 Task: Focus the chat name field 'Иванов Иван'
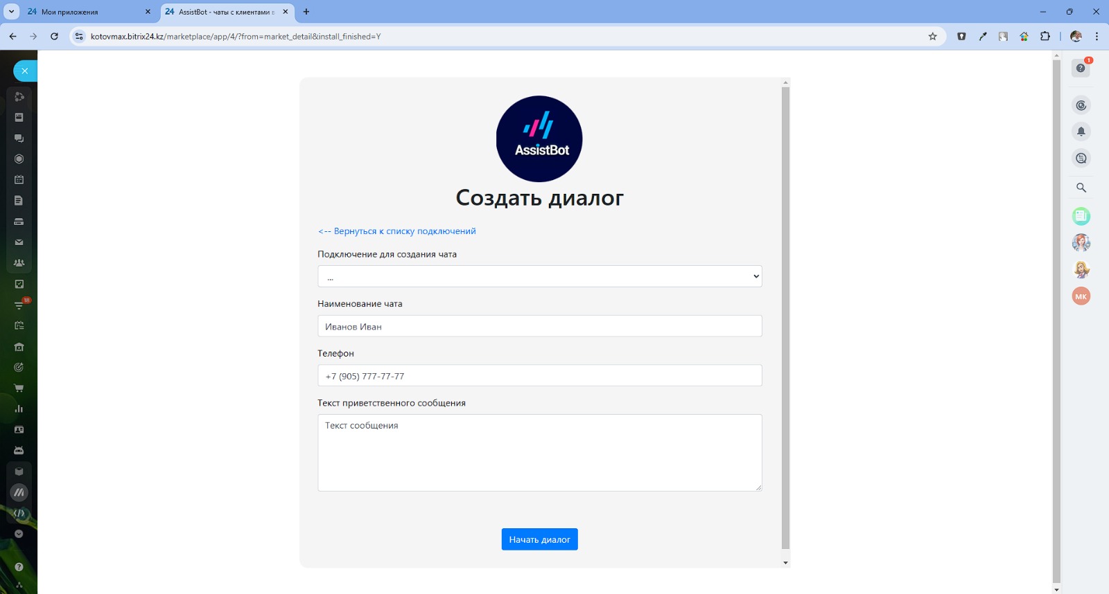[540, 326]
